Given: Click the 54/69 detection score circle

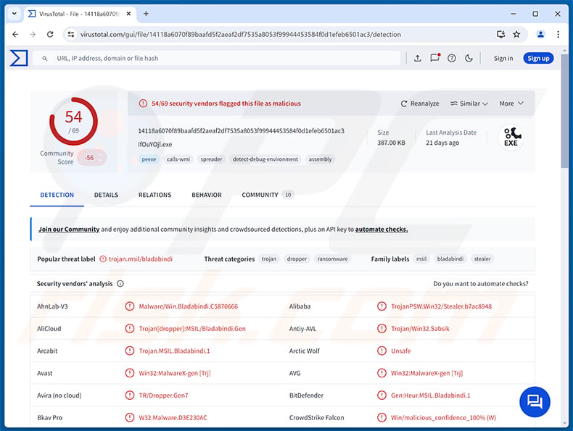Looking at the screenshot, I should tap(73, 122).
